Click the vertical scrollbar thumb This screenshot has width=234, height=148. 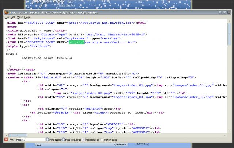pyautogui.click(x=229, y=34)
